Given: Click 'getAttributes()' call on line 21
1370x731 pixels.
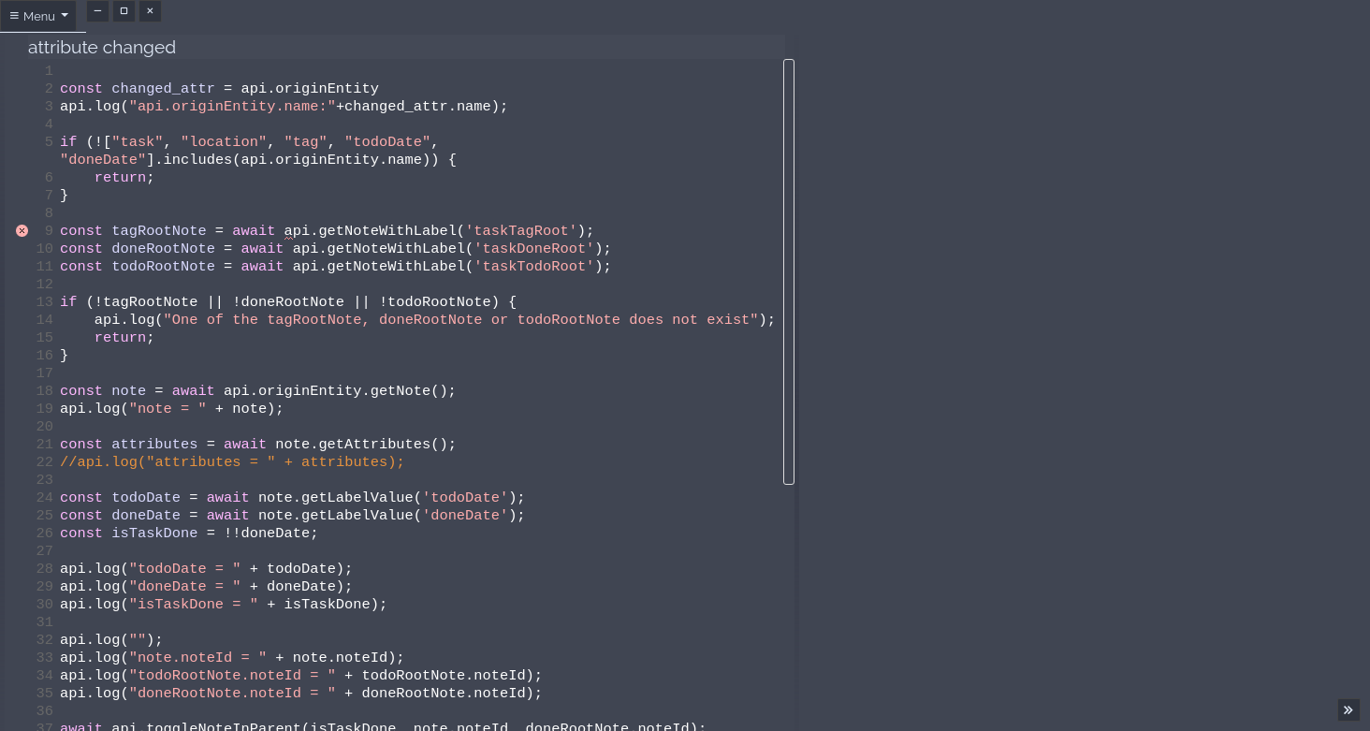Looking at the screenshot, I should pyautogui.click(x=383, y=444).
